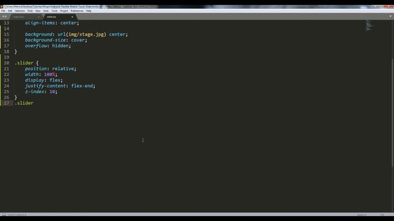Click line number 20 in gutter

coord(6,63)
